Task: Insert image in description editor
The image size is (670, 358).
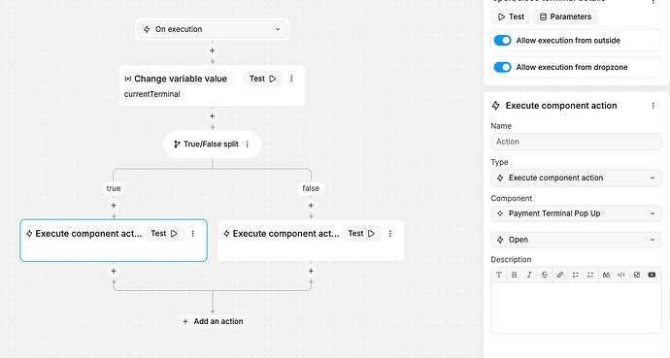Action: (x=637, y=275)
